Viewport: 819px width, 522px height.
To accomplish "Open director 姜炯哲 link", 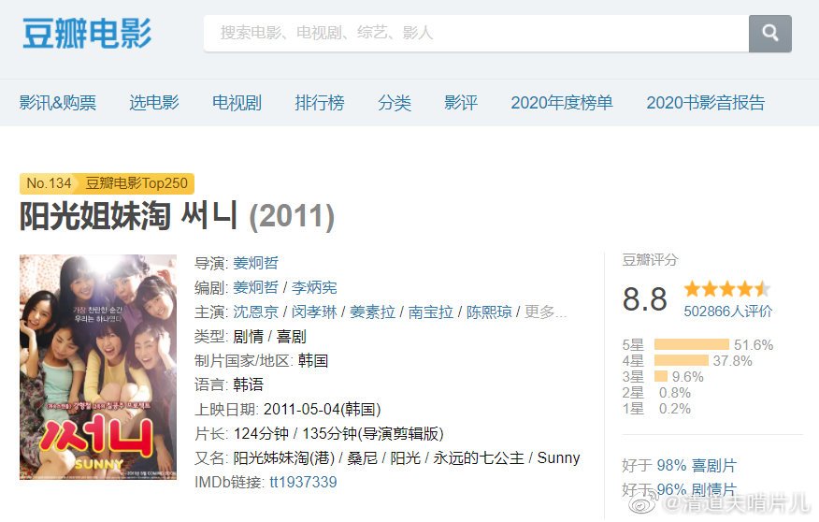I will point(255,263).
